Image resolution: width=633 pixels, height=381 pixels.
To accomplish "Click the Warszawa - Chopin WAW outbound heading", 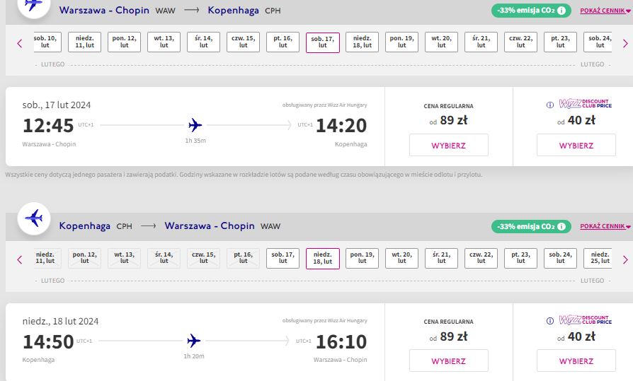I will coord(117,11).
